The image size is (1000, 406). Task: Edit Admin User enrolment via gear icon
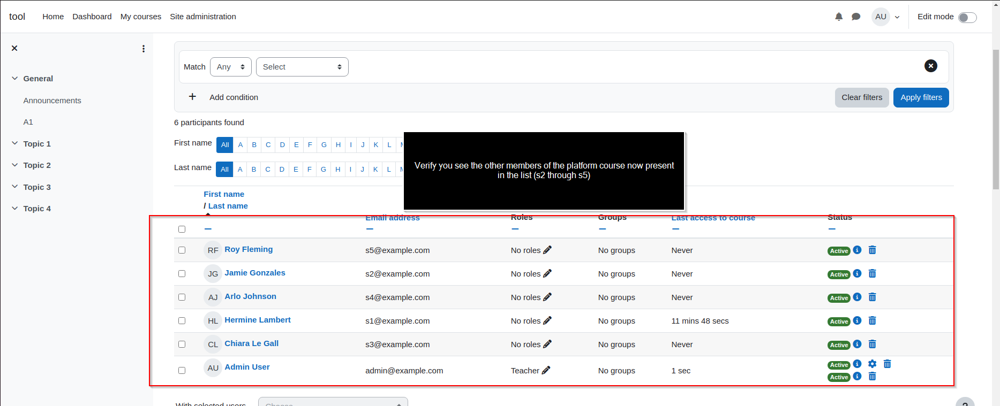872,364
